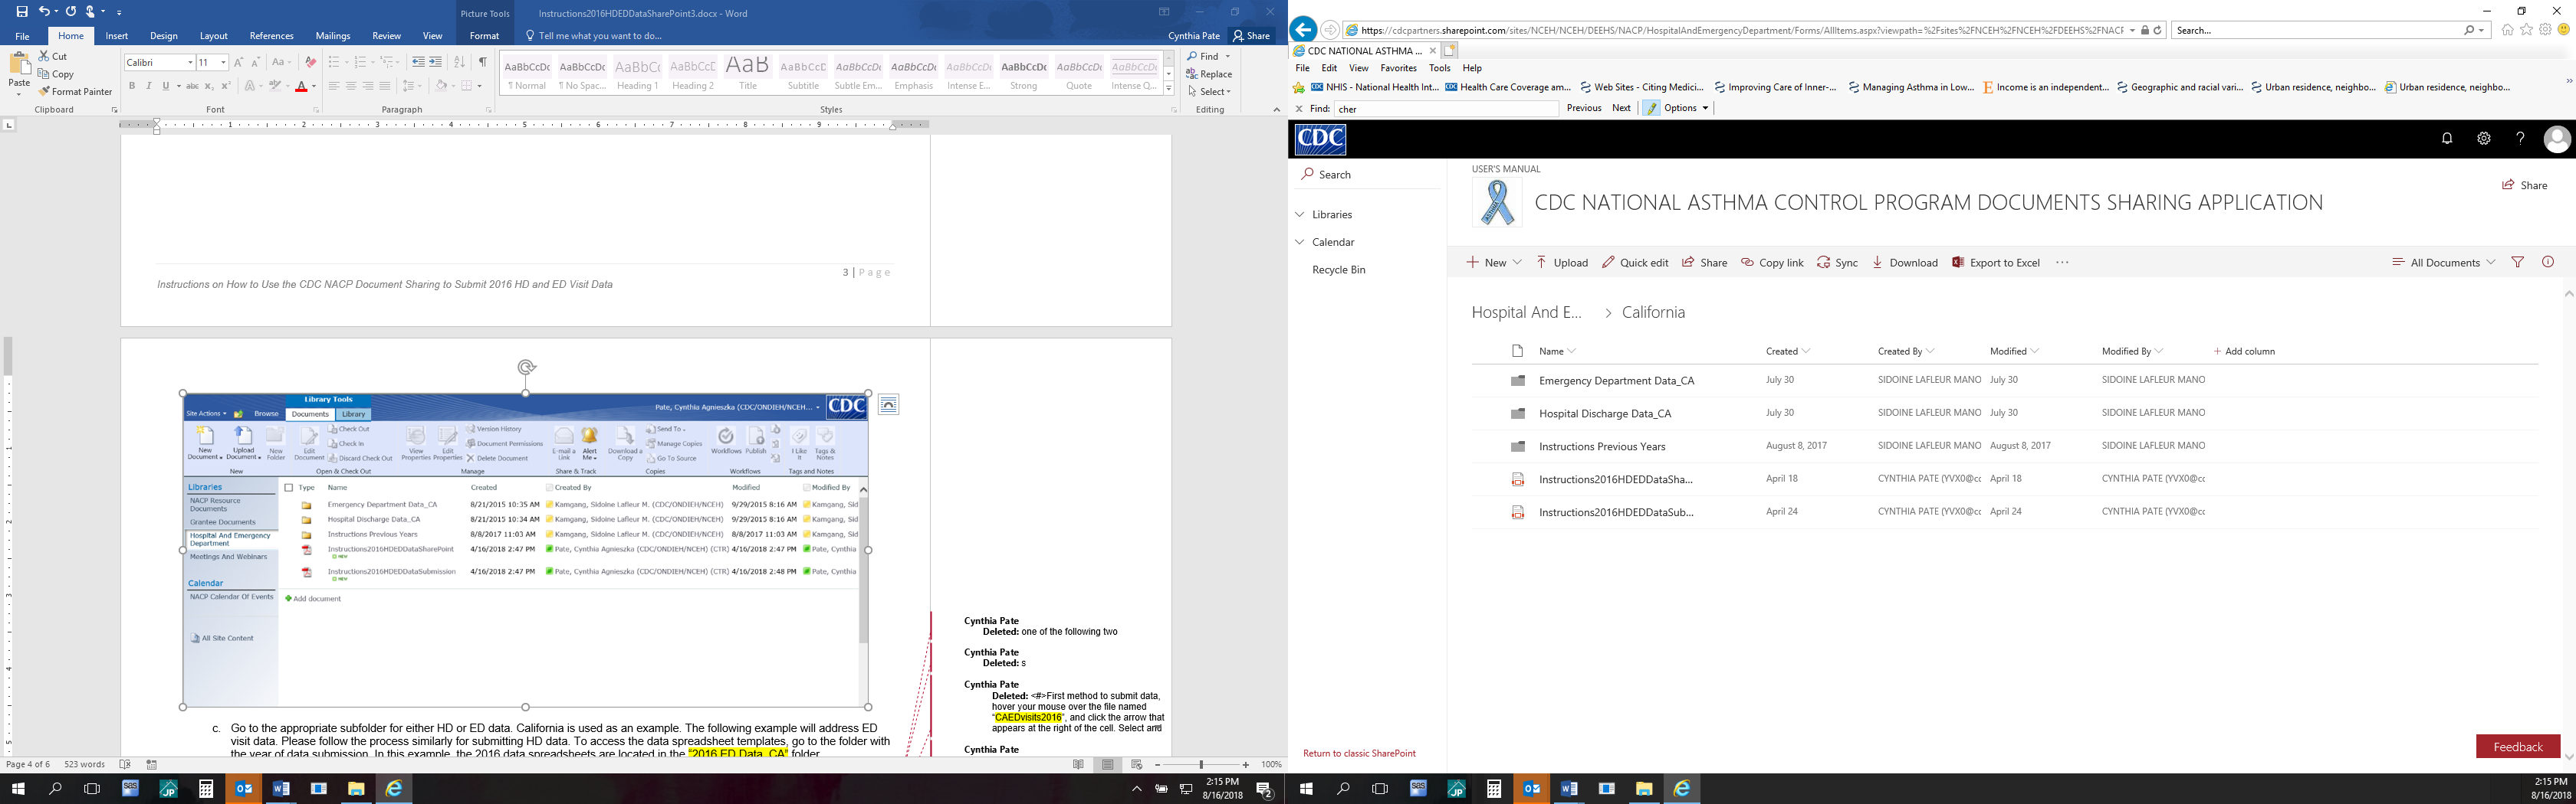Open Layout Options beside the selected picture

[x=888, y=404]
